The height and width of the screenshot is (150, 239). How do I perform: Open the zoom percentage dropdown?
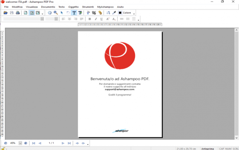tap(20, 143)
